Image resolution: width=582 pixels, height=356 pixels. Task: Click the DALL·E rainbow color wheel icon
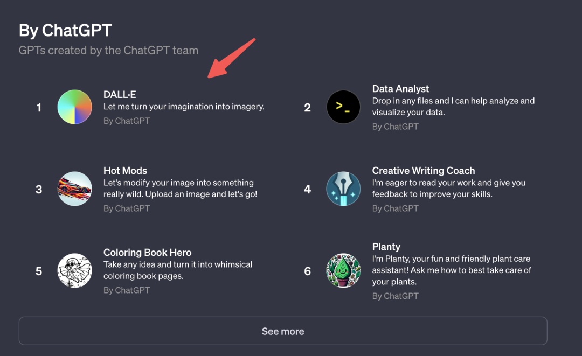[x=75, y=107]
